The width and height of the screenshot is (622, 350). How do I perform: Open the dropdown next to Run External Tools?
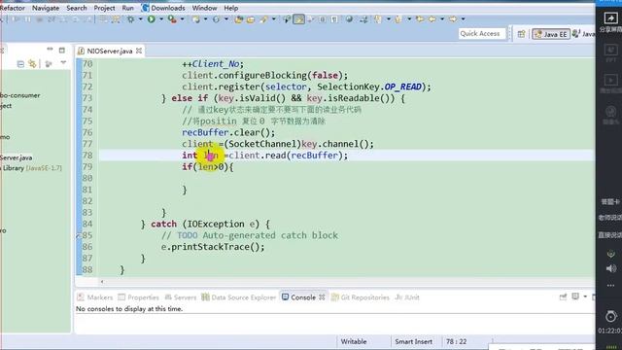tap(182, 19)
